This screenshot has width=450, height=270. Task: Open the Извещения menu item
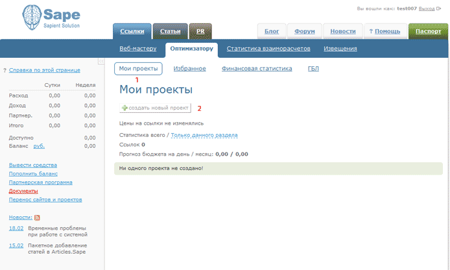[x=340, y=49]
